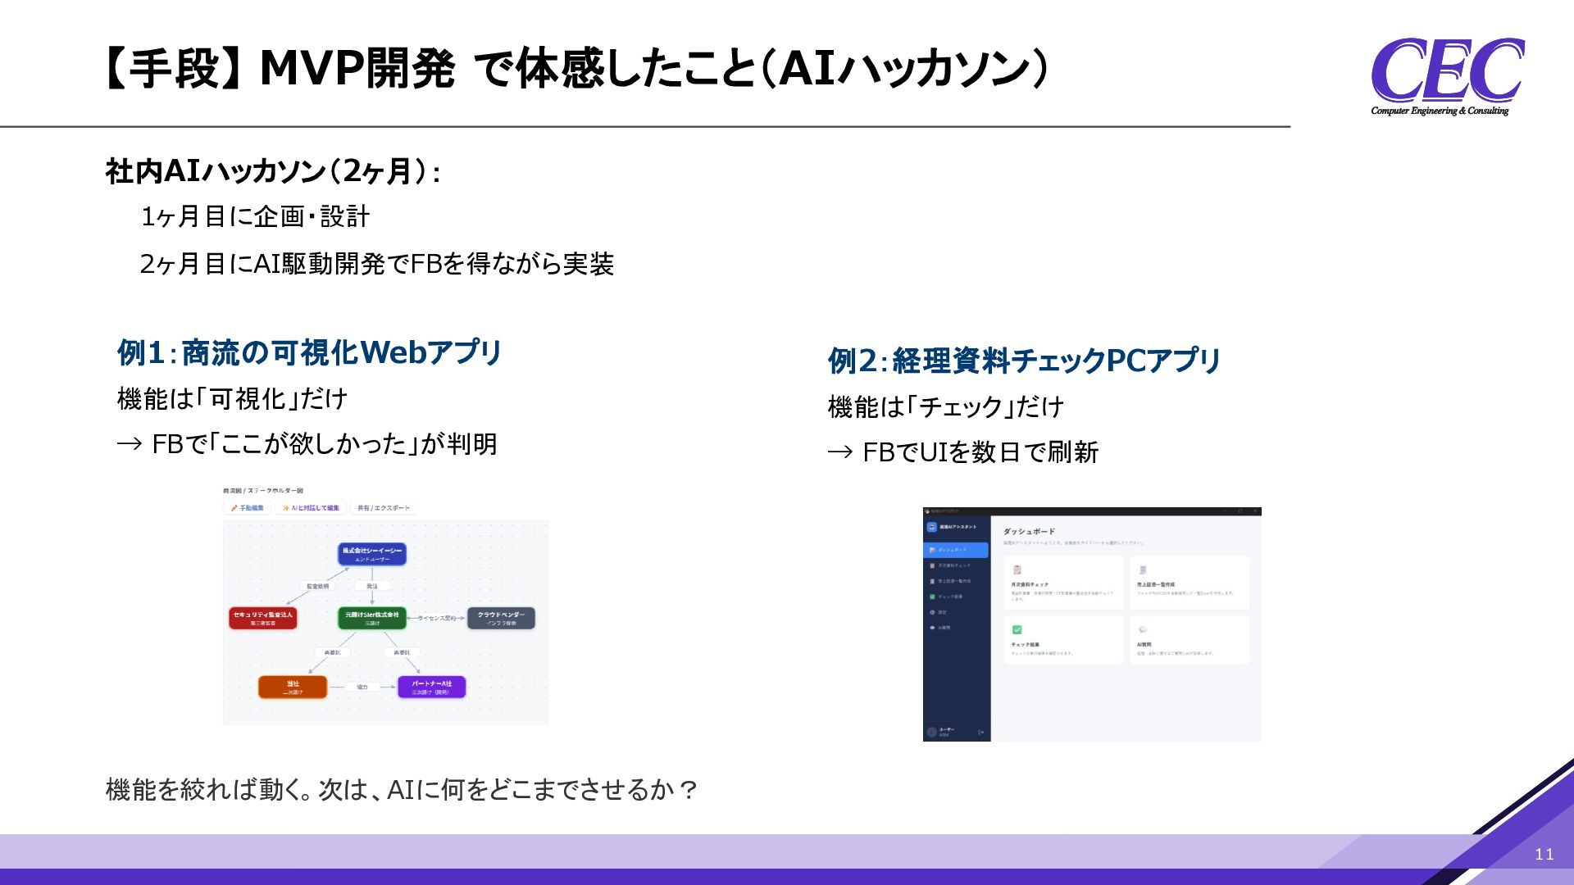
Task: Select the orange 当社 node
Action: pos(293,687)
